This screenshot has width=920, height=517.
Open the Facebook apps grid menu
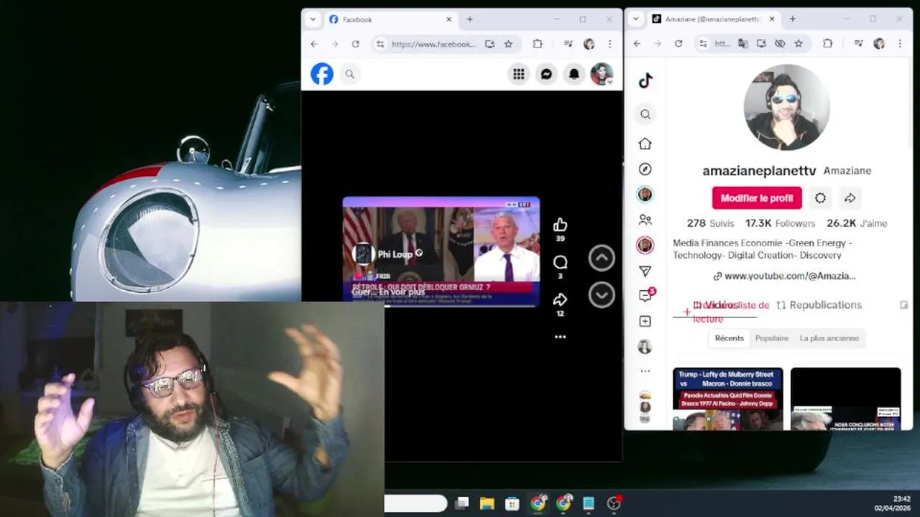[518, 74]
